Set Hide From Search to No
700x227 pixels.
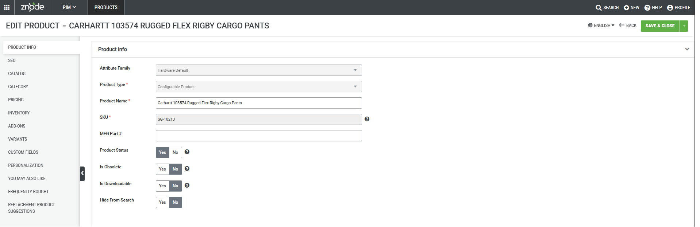click(x=176, y=202)
